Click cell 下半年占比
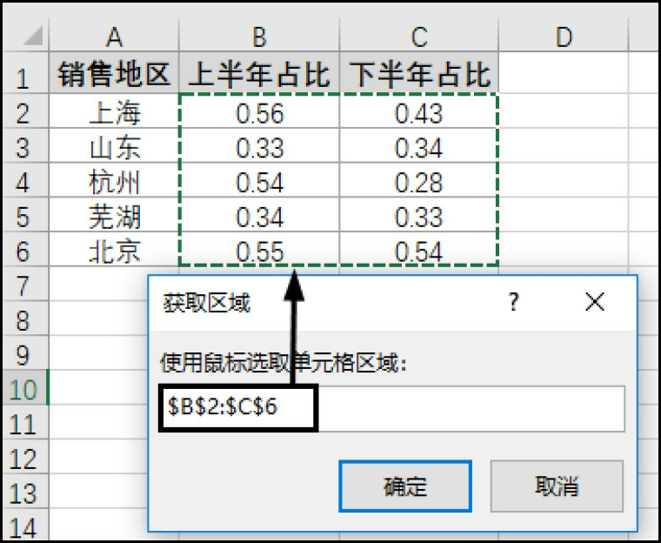Screen dimensions: 661x543 (x=418, y=72)
